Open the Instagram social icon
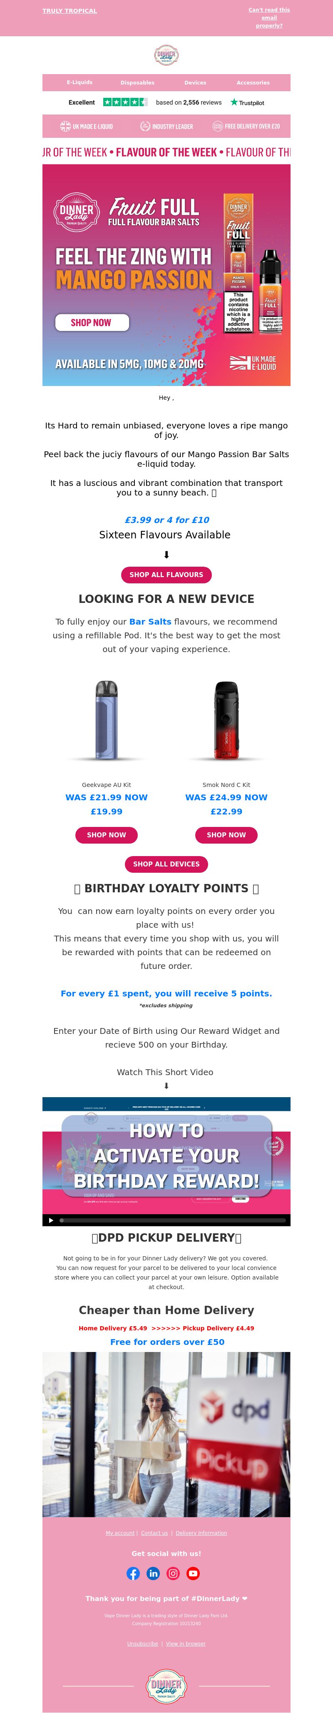 coord(173,1573)
